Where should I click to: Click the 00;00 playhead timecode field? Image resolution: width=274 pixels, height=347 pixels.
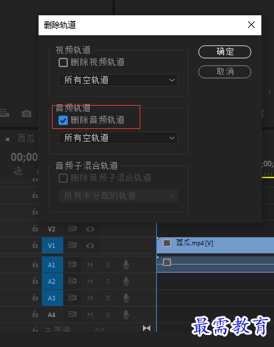[24, 157]
